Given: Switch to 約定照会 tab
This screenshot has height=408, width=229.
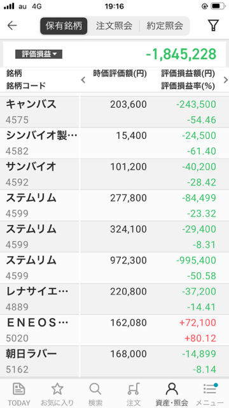Looking at the screenshot, I should pyautogui.click(x=165, y=25).
